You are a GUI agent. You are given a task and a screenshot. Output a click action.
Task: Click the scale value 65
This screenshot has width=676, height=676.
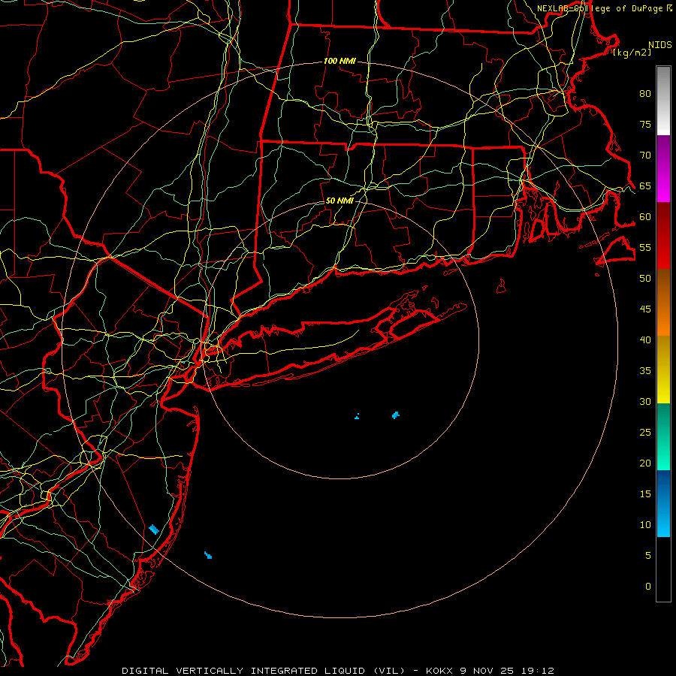coord(645,186)
